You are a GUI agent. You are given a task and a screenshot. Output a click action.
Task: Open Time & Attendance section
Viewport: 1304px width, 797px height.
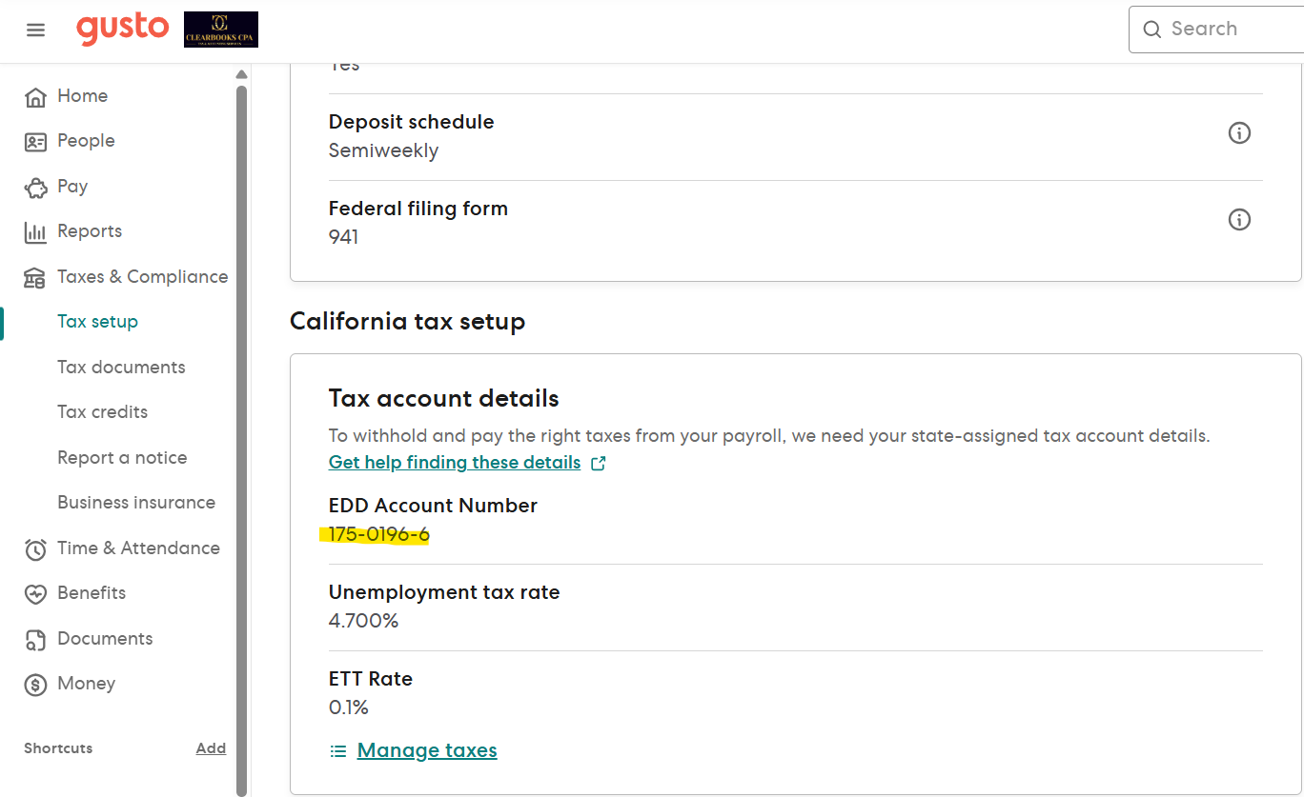[138, 548]
